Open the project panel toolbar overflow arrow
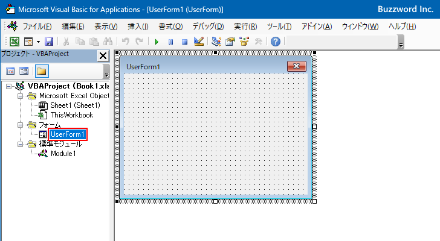This screenshot has height=241, width=440. (106, 71)
